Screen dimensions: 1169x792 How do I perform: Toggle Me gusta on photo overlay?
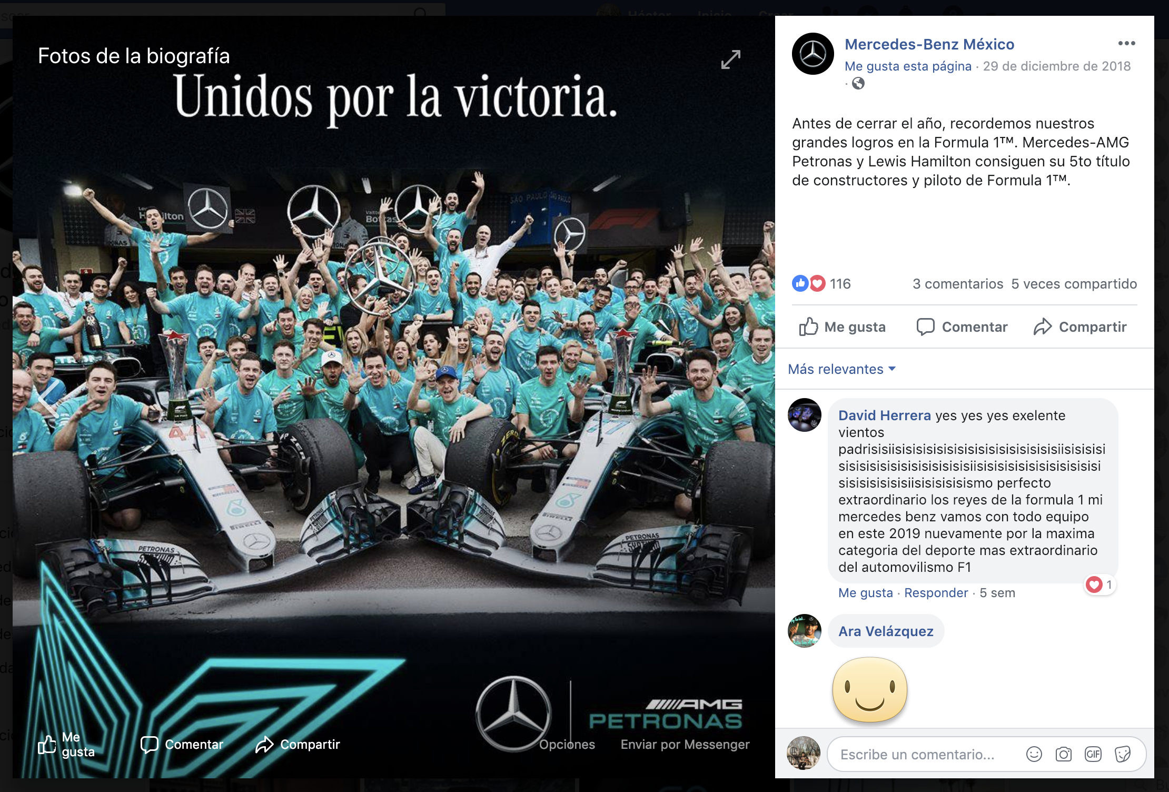67,744
